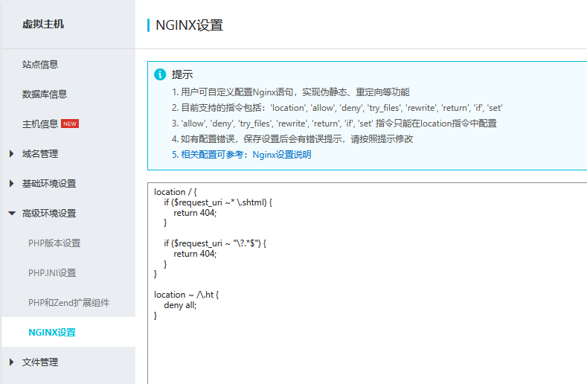Open the Nginx设置说明 reference link
The height and width of the screenshot is (384, 587).
[282, 155]
